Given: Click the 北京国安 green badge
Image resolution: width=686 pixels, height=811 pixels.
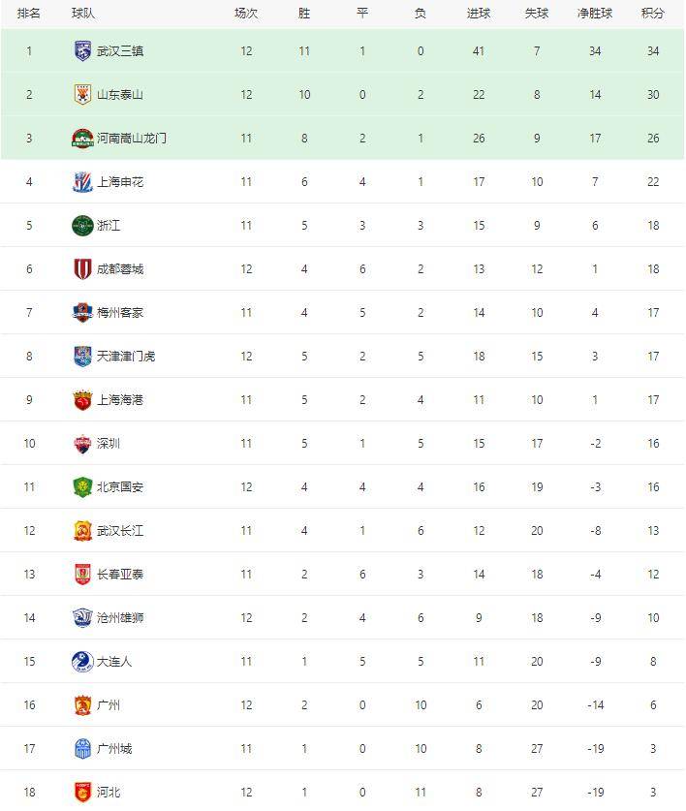Looking at the screenshot, I should 82,487.
